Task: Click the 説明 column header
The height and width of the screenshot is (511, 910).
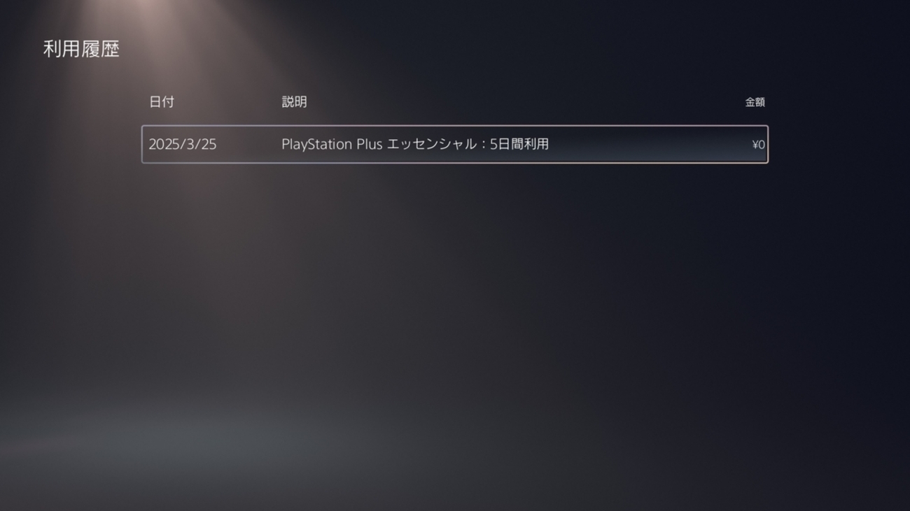Action: click(x=294, y=102)
